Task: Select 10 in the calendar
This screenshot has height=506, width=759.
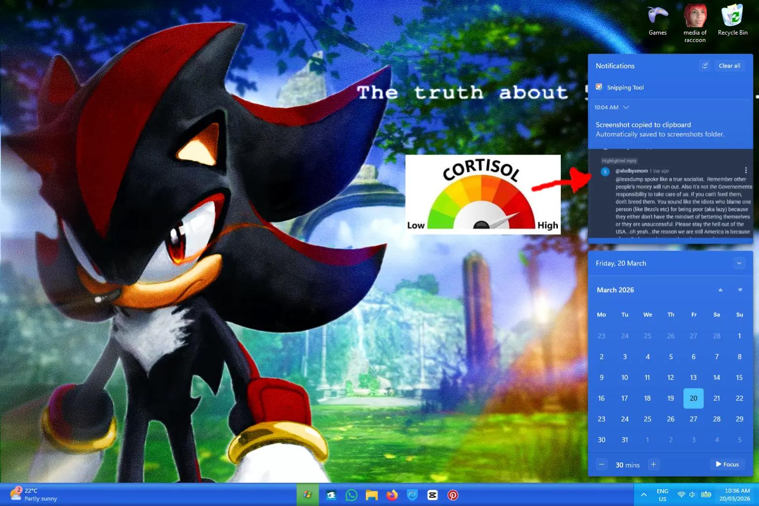Action: pyautogui.click(x=625, y=378)
